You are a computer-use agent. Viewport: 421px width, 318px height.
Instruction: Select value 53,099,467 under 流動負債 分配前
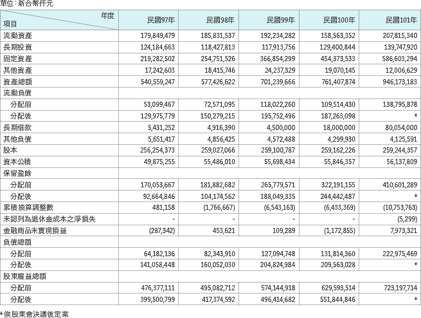coord(159,104)
